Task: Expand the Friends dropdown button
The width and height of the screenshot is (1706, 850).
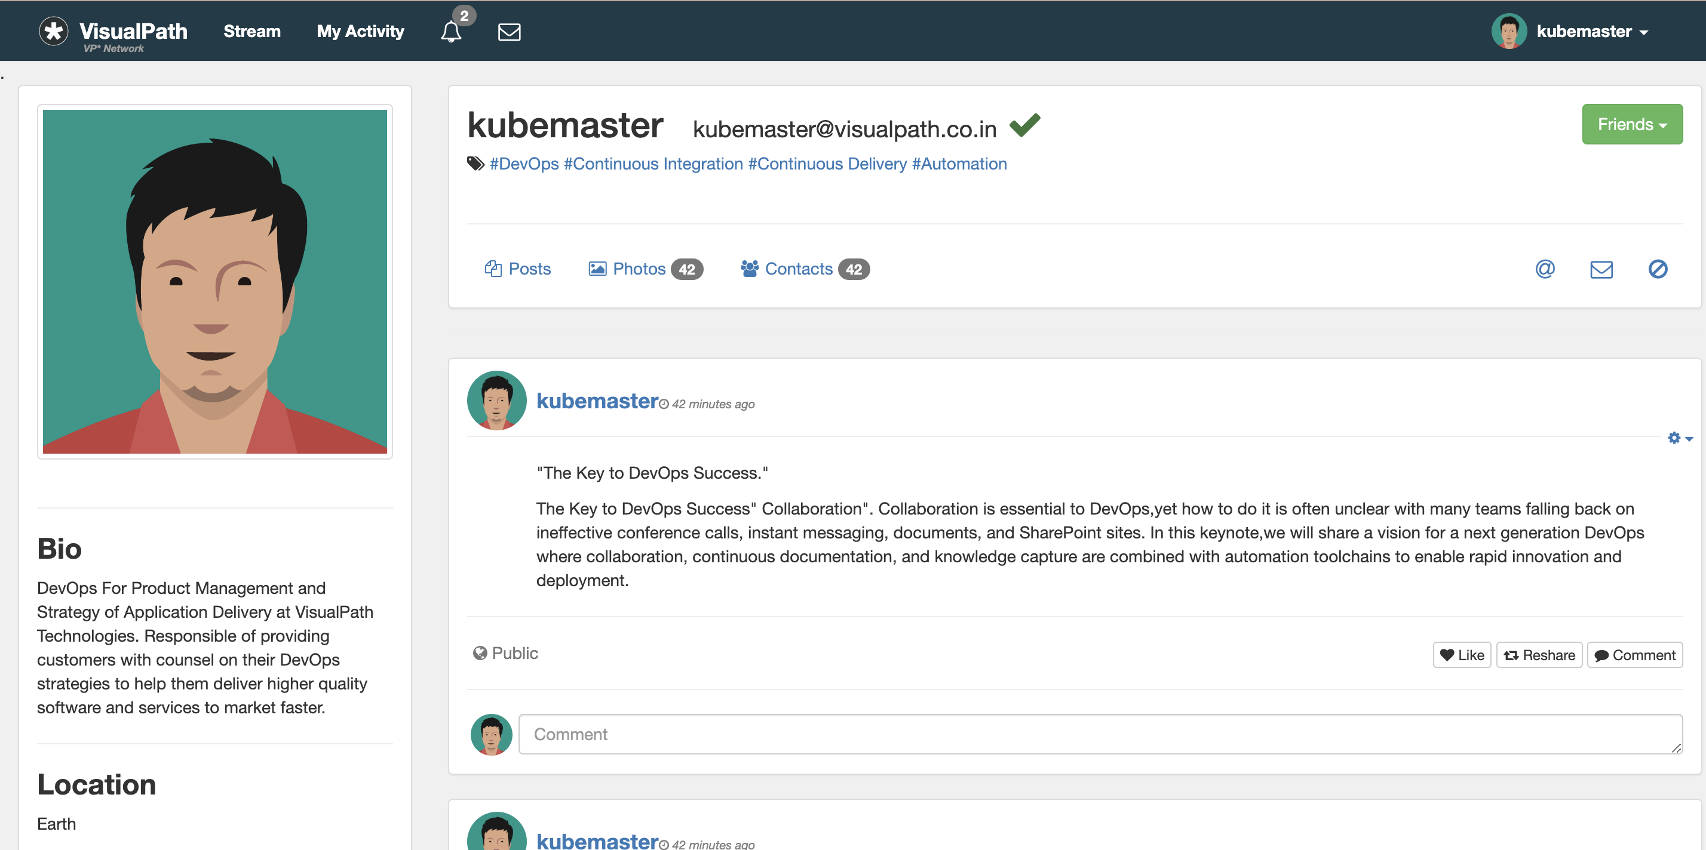Action: click(x=1631, y=124)
